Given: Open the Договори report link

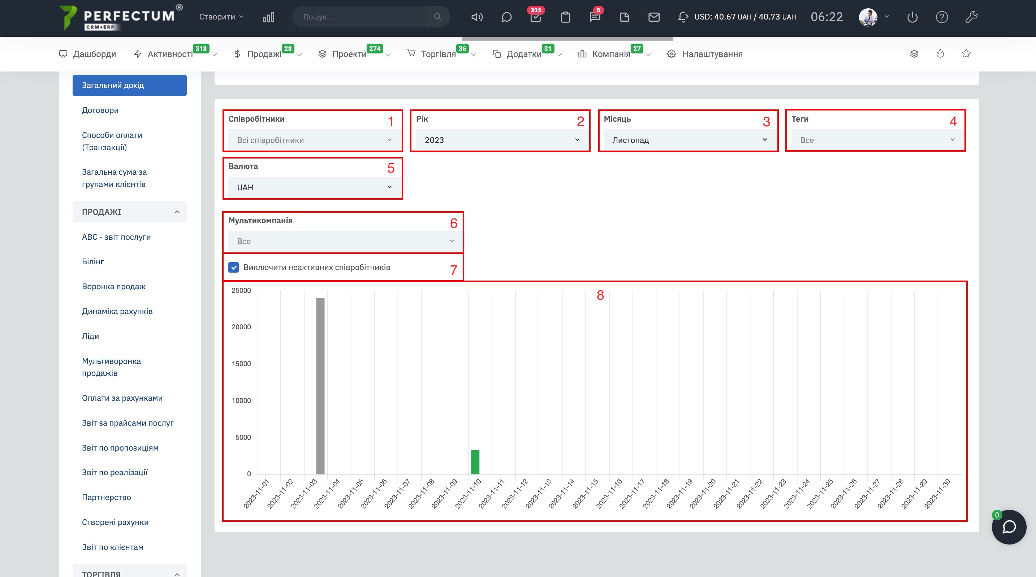Looking at the screenshot, I should click(x=100, y=110).
